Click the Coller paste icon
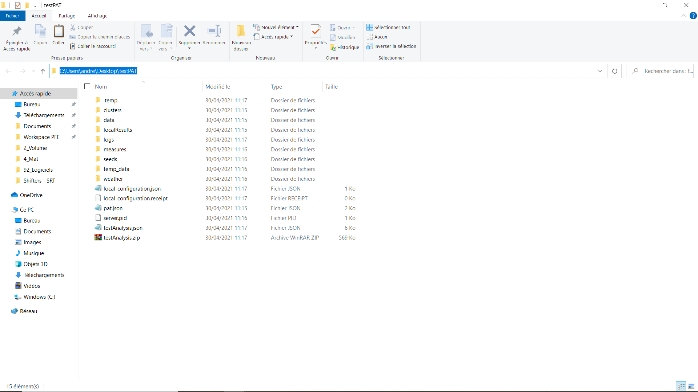Screen dimensions: 698x392 [59, 32]
